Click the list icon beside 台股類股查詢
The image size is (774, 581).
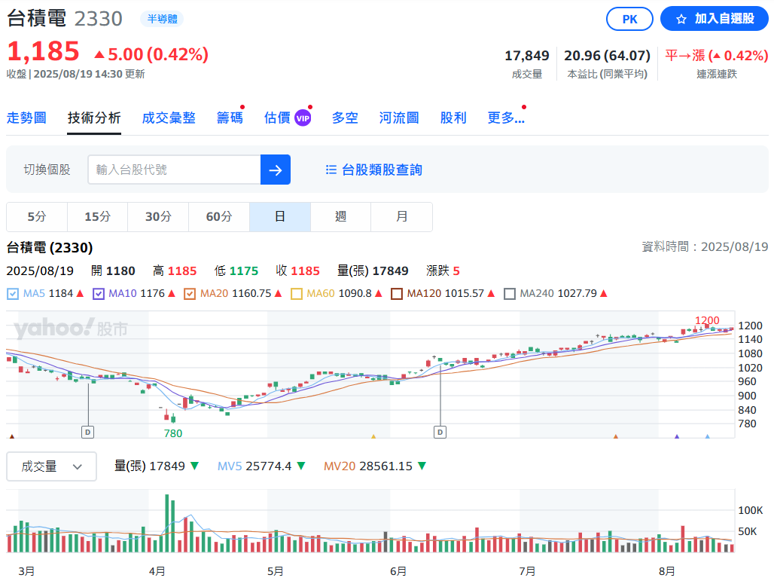point(331,170)
